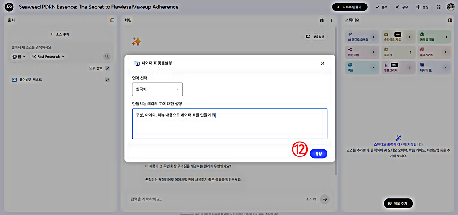Select suggested question about 끈적이는 제형
The height and width of the screenshot is (215, 458).
(x=194, y=179)
